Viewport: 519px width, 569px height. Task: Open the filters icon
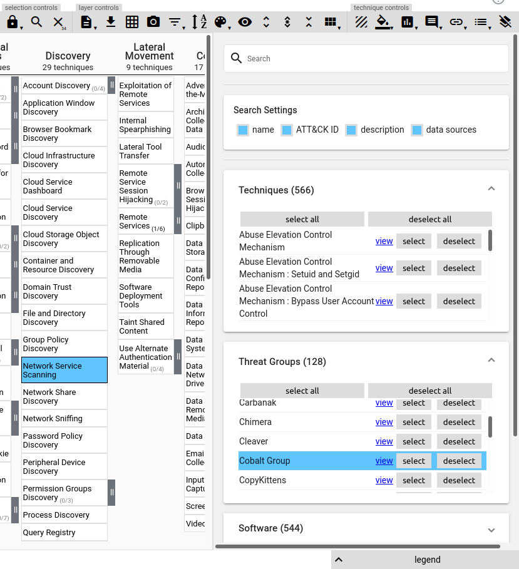point(175,22)
